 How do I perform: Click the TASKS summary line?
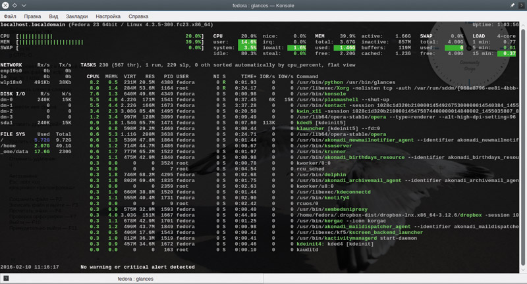pyautogui.click(x=218, y=64)
